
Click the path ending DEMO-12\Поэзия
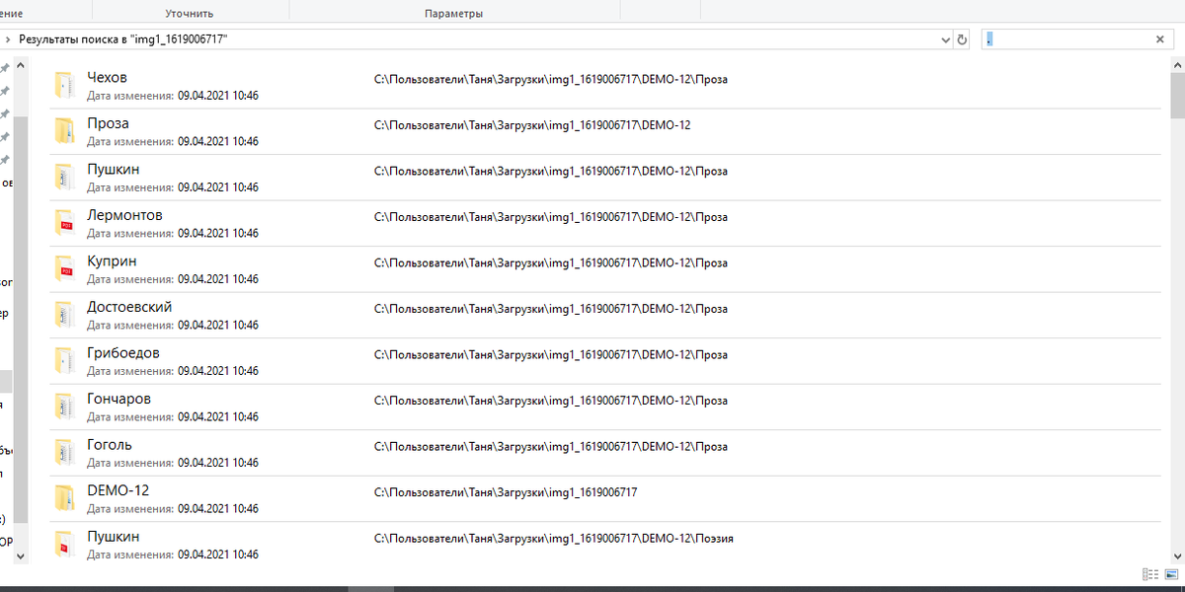[x=554, y=539]
